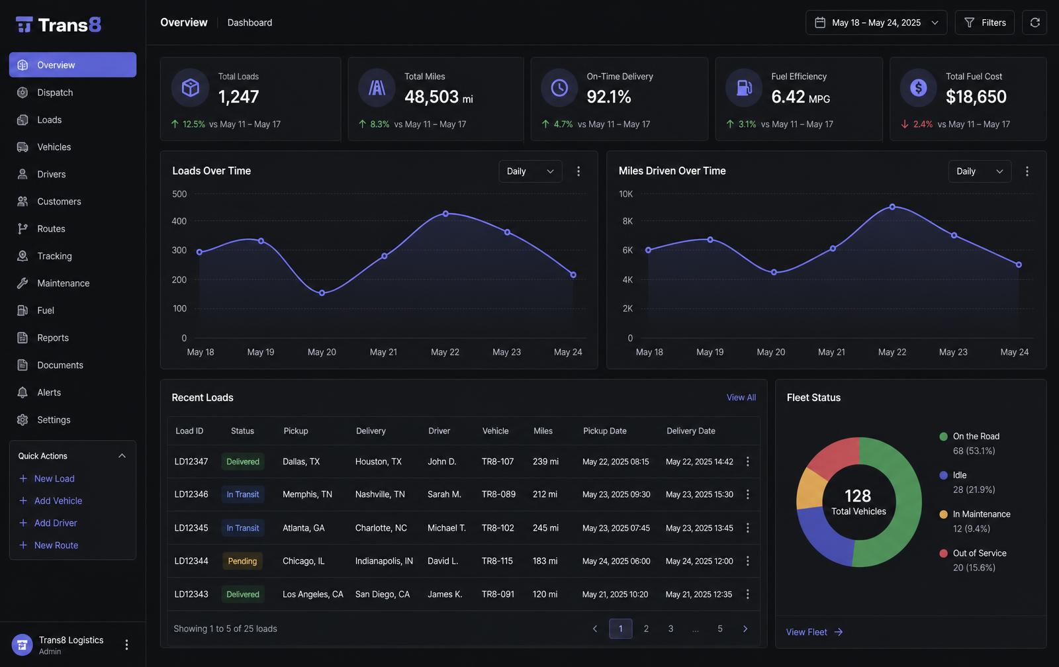Go to the next page arrow
The image size is (1059, 667).
pos(745,629)
